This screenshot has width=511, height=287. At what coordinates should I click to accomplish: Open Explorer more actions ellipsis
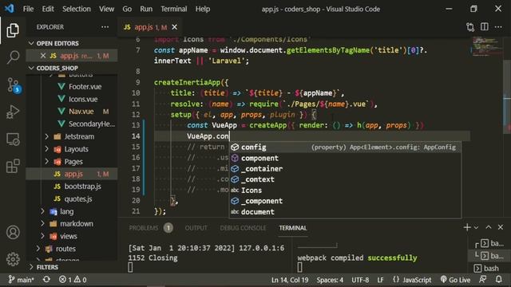105,27
